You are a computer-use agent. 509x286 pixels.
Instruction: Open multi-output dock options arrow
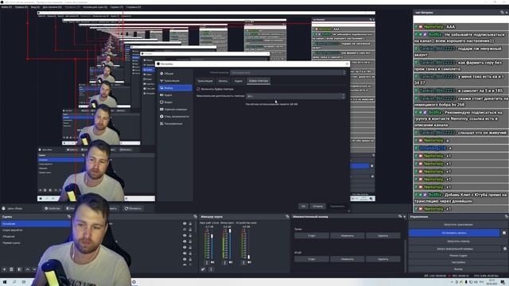405,216
